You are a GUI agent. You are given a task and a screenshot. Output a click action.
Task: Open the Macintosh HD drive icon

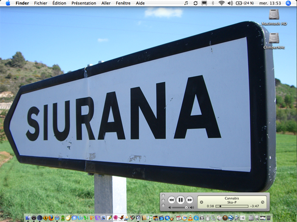coord(274,15)
